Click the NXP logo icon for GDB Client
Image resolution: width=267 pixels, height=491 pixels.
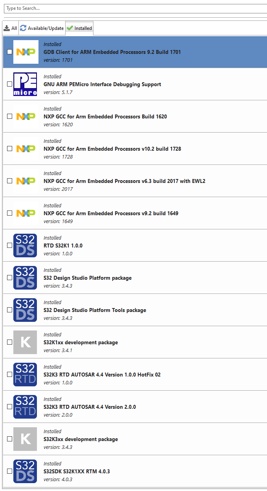tap(26, 52)
